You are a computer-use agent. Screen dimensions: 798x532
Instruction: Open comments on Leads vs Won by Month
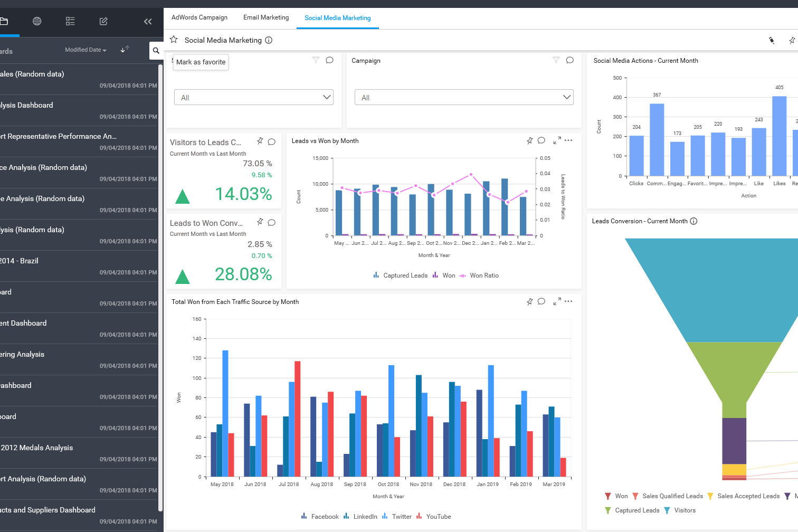[541, 140]
